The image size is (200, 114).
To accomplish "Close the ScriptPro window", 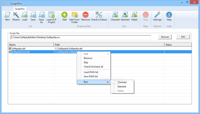I will pyautogui.click(x=194, y=2).
